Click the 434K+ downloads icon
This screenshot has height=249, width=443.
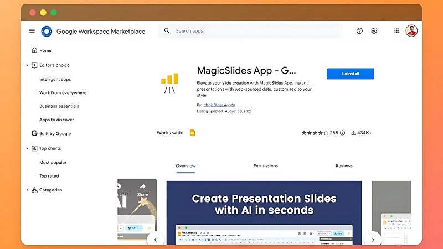[353, 133]
